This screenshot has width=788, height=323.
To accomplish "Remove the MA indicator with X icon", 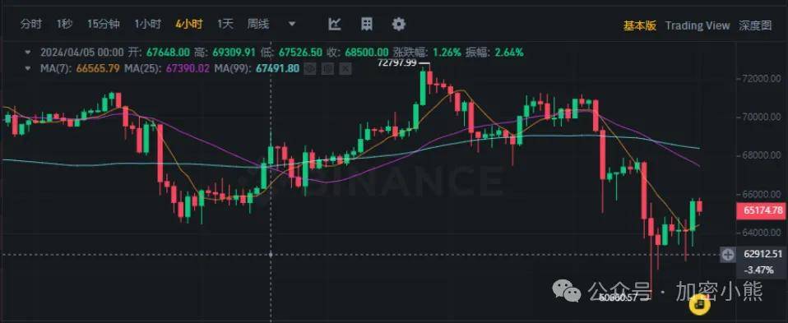I will [x=345, y=68].
